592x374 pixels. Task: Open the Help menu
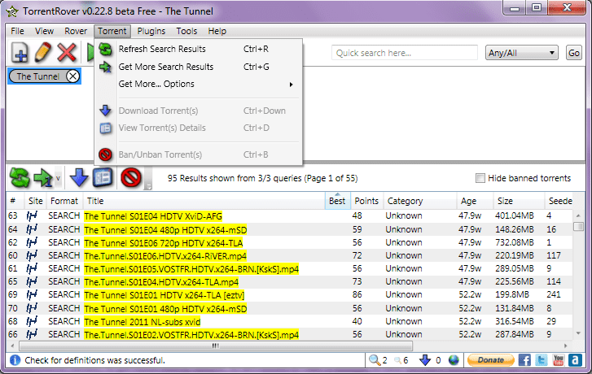point(217,31)
